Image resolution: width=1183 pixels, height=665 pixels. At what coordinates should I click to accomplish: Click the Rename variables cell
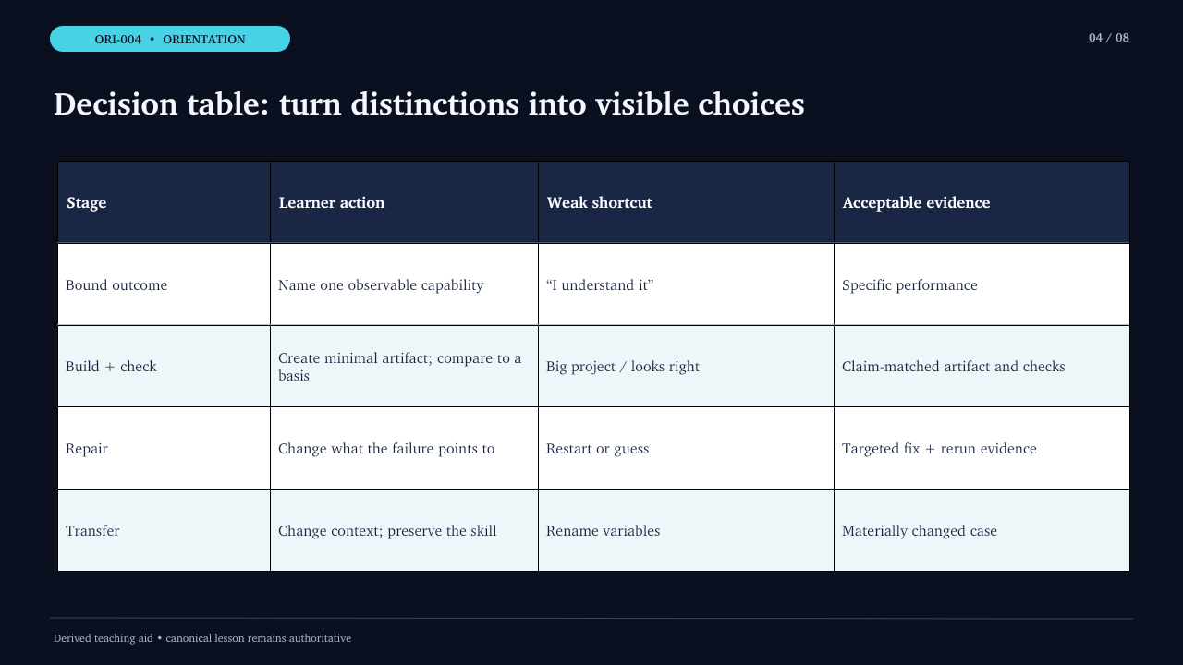[x=687, y=530]
